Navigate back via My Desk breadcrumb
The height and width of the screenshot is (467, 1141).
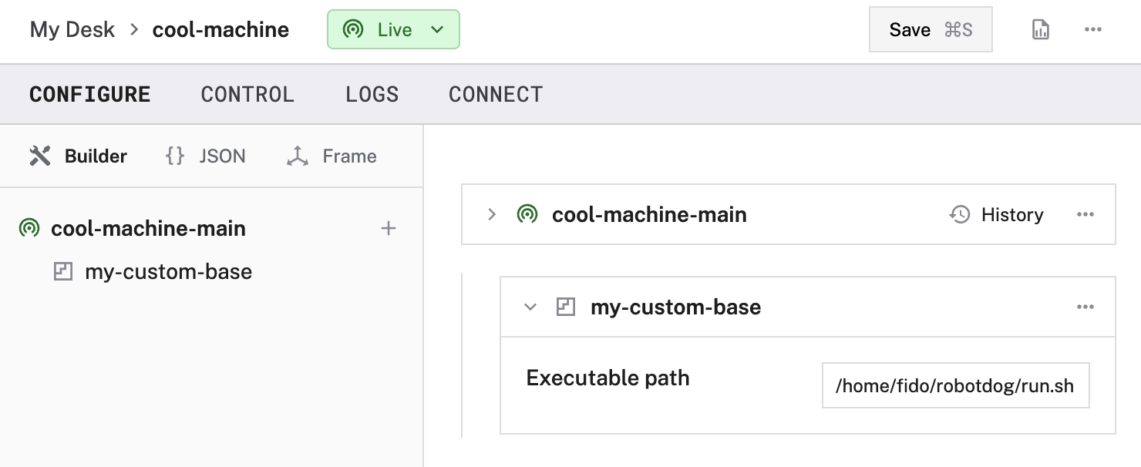72,29
